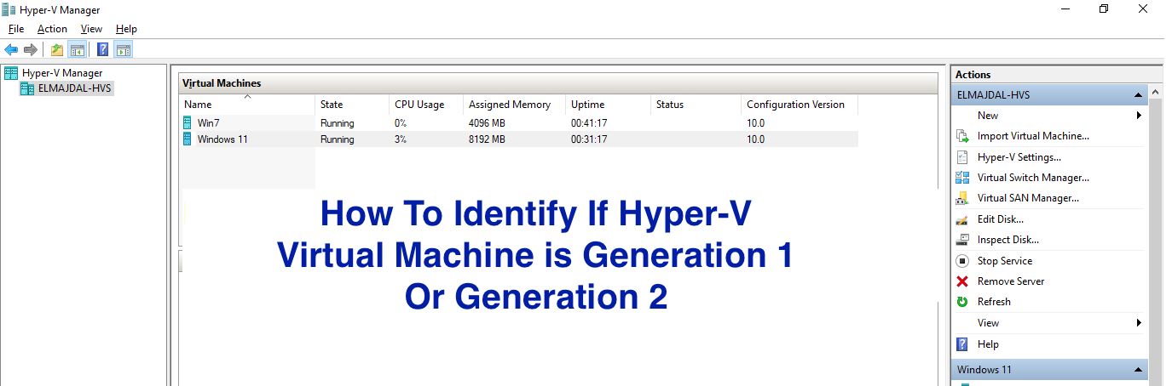Viewport: 1172px width, 386px height.
Task: Select ELMAJDAL-HVS in the console tree
Action: (75, 88)
